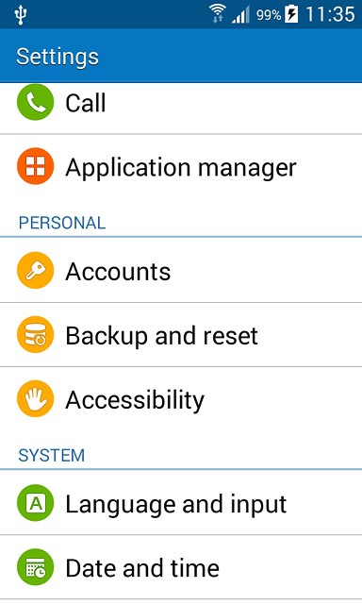This screenshot has height=604, width=362.
Task: Open the Accounts text label
Action: (118, 271)
